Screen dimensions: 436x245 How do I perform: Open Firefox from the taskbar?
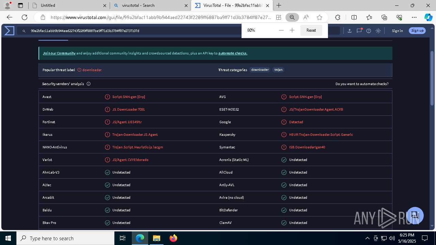[x=173, y=238]
